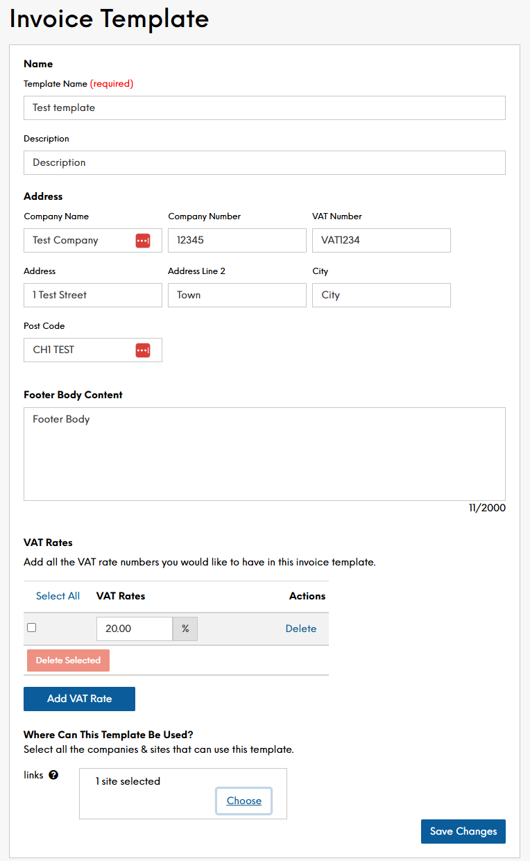Screen dimensions: 530x861
Task: Click Select All in VAT table
Action: point(58,596)
